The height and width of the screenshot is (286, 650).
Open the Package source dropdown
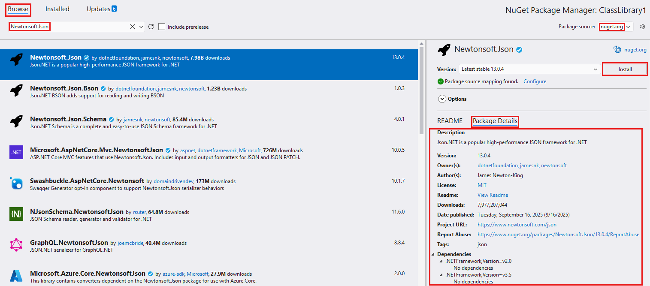628,27
